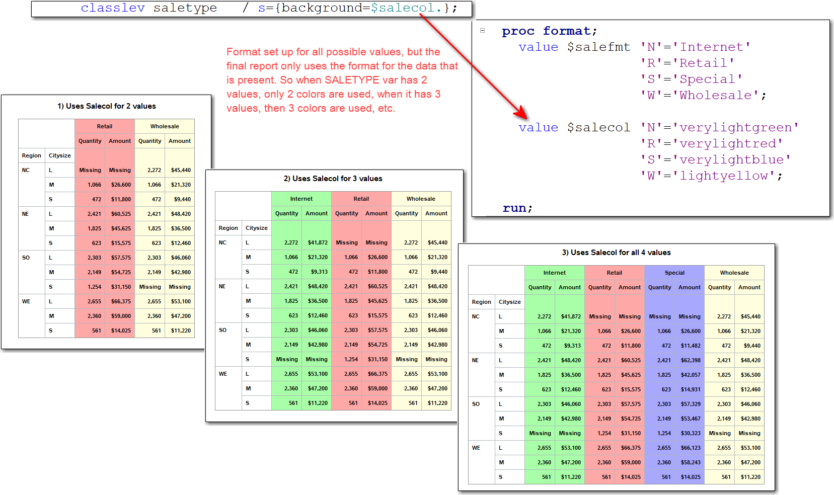Image resolution: width=834 pixels, height=495 pixels.
Task: Select the Special column header in table 3
Action: pos(674,272)
